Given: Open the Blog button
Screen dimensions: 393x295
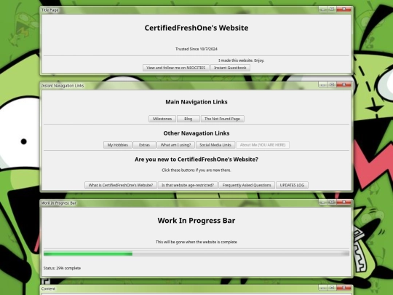Looking at the screenshot, I should (x=188, y=119).
